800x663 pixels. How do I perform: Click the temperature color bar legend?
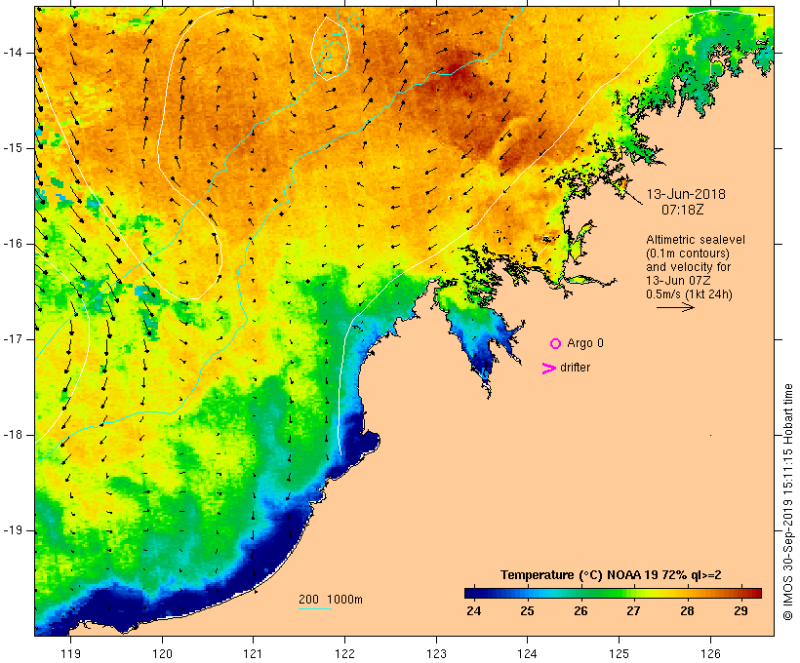coord(613,593)
